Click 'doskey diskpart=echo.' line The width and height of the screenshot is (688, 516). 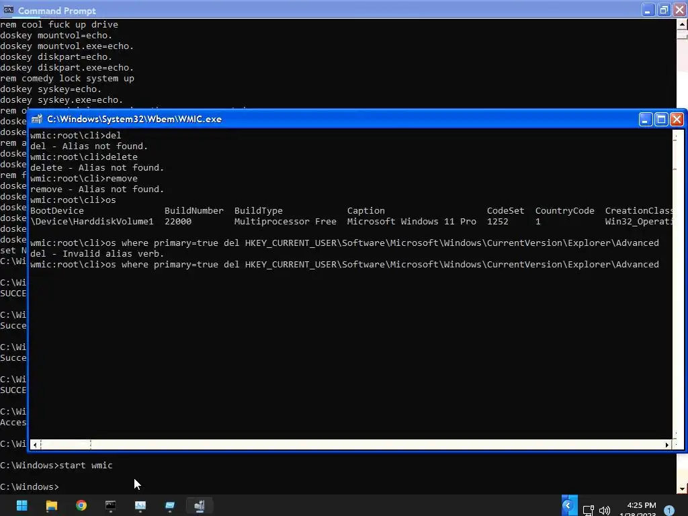point(56,57)
